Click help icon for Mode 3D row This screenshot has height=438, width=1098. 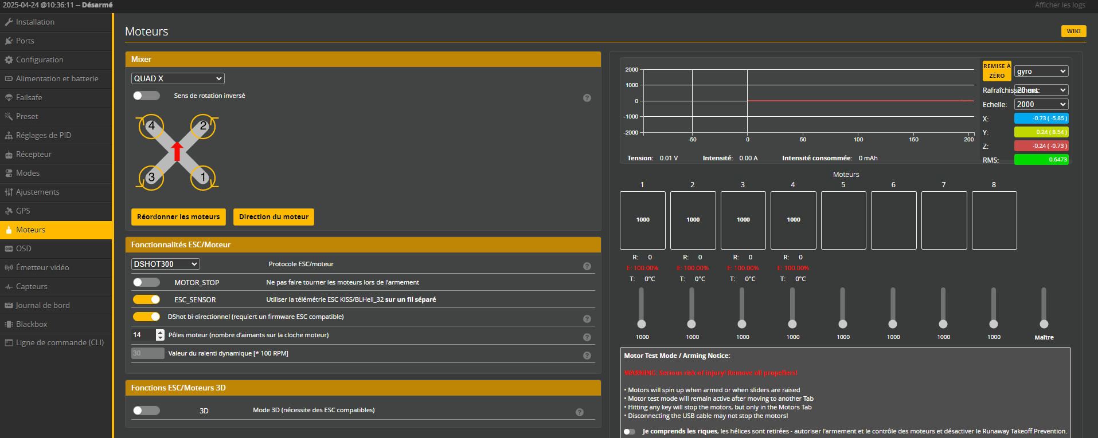click(x=579, y=412)
